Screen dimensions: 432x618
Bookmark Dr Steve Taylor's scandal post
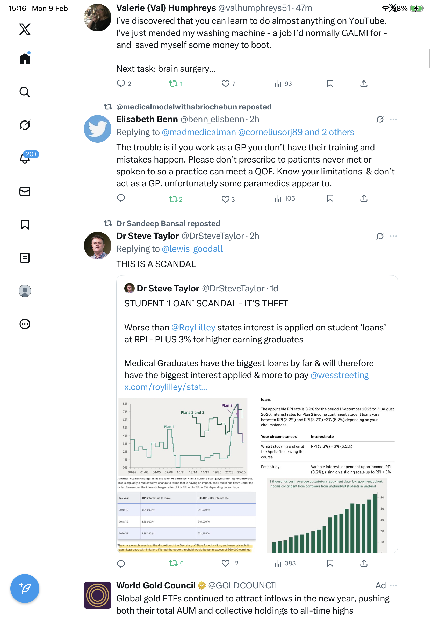click(330, 563)
